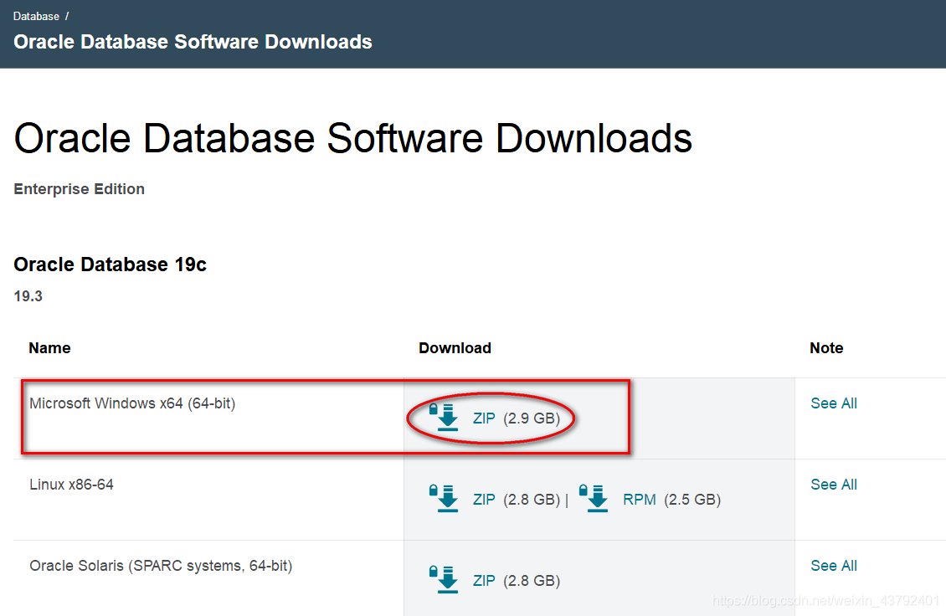Click the download icon for Windows x64 ZIP

[444, 418]
